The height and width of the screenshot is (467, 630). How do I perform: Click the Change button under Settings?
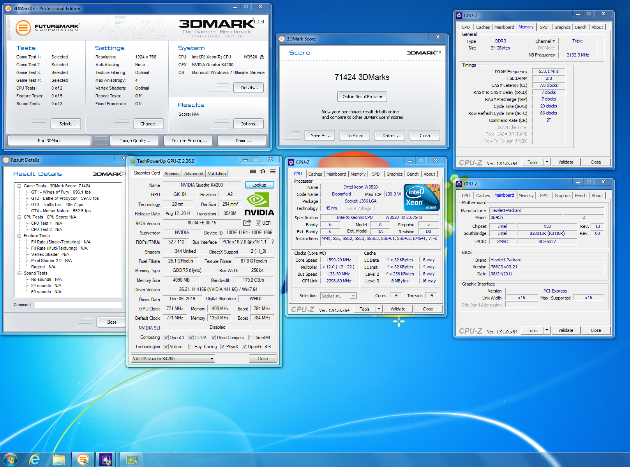pos(150,124)
